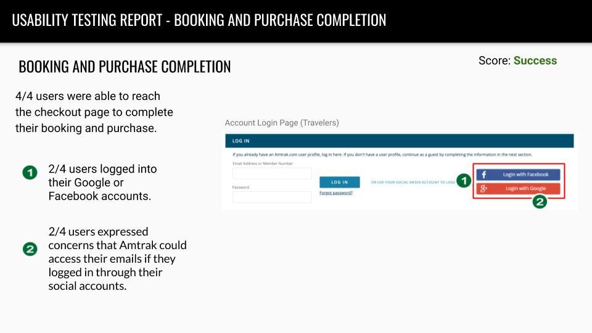Focus the Email Address or Member Number field
This screenshot has width=592, height=333.
click(x=272, y=173)
